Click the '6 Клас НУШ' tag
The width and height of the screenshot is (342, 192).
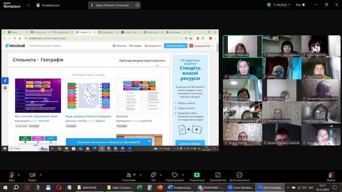coord(21,126)
